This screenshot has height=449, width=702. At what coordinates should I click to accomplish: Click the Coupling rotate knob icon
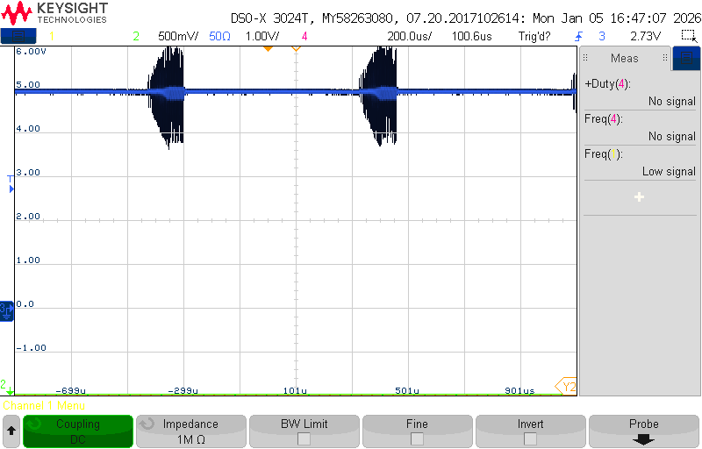[x=34, y=423]
